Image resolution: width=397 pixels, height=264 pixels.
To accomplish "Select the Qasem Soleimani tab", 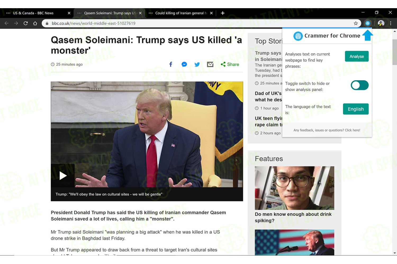I will coord(110,13).
